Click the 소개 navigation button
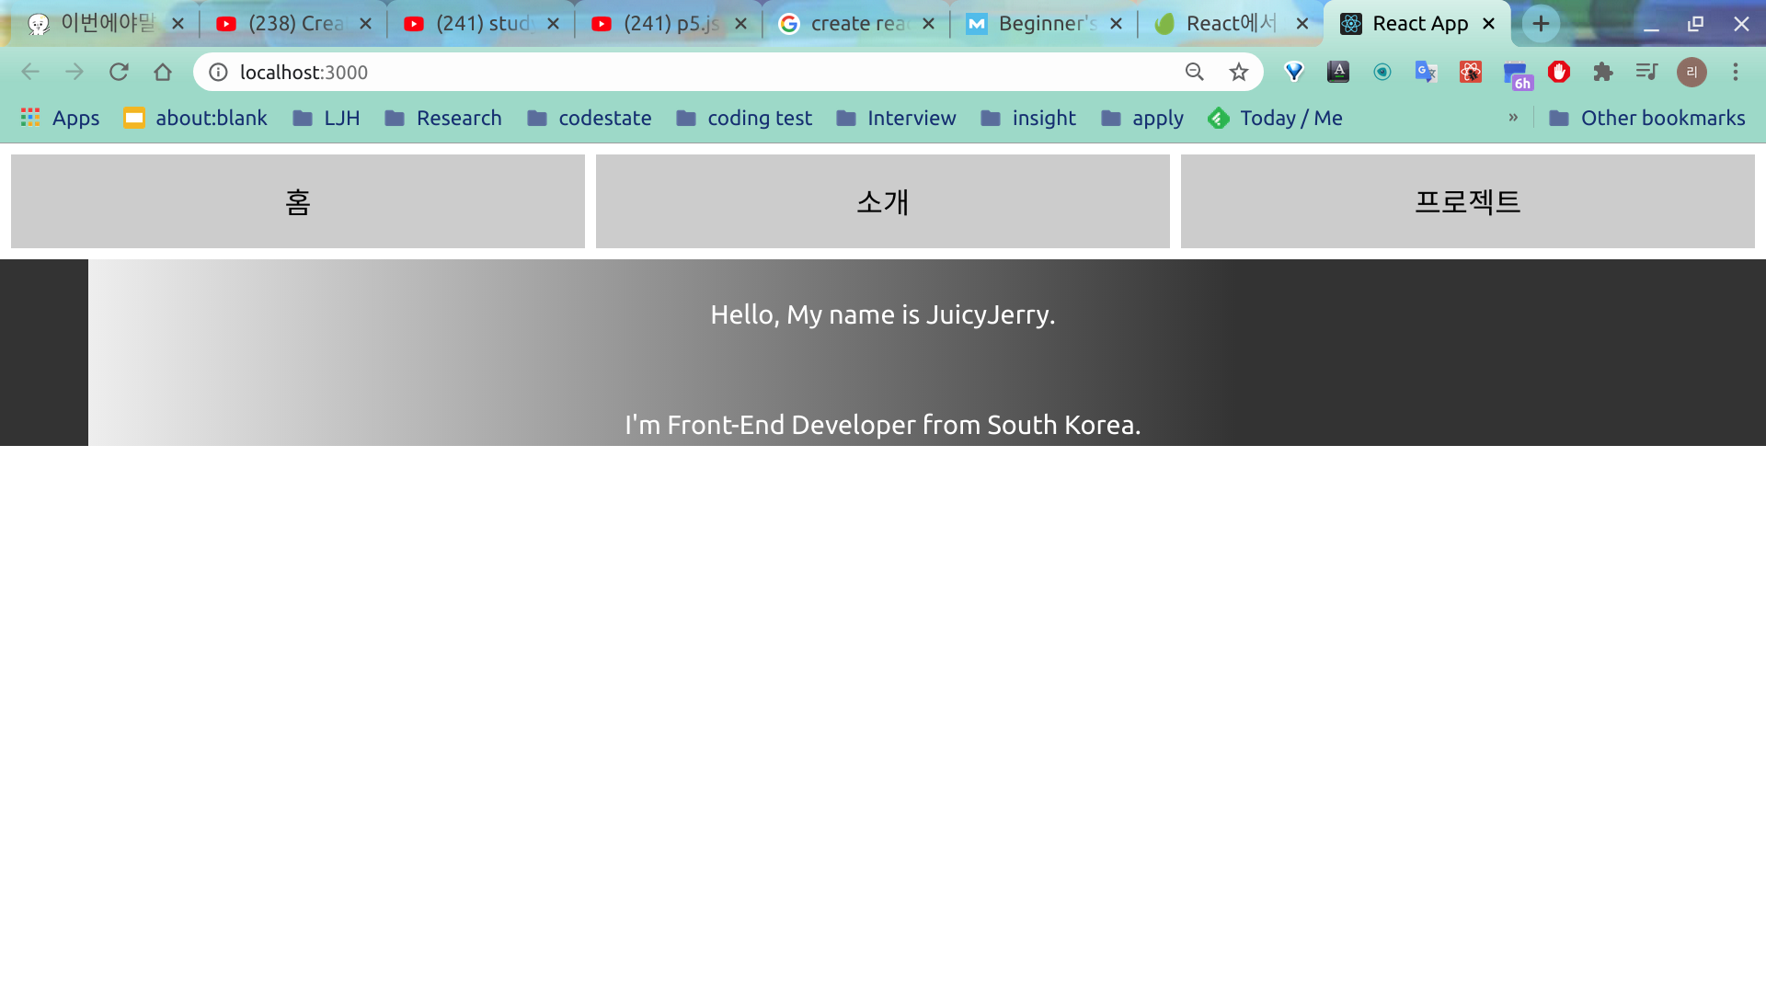 (882, 201)
